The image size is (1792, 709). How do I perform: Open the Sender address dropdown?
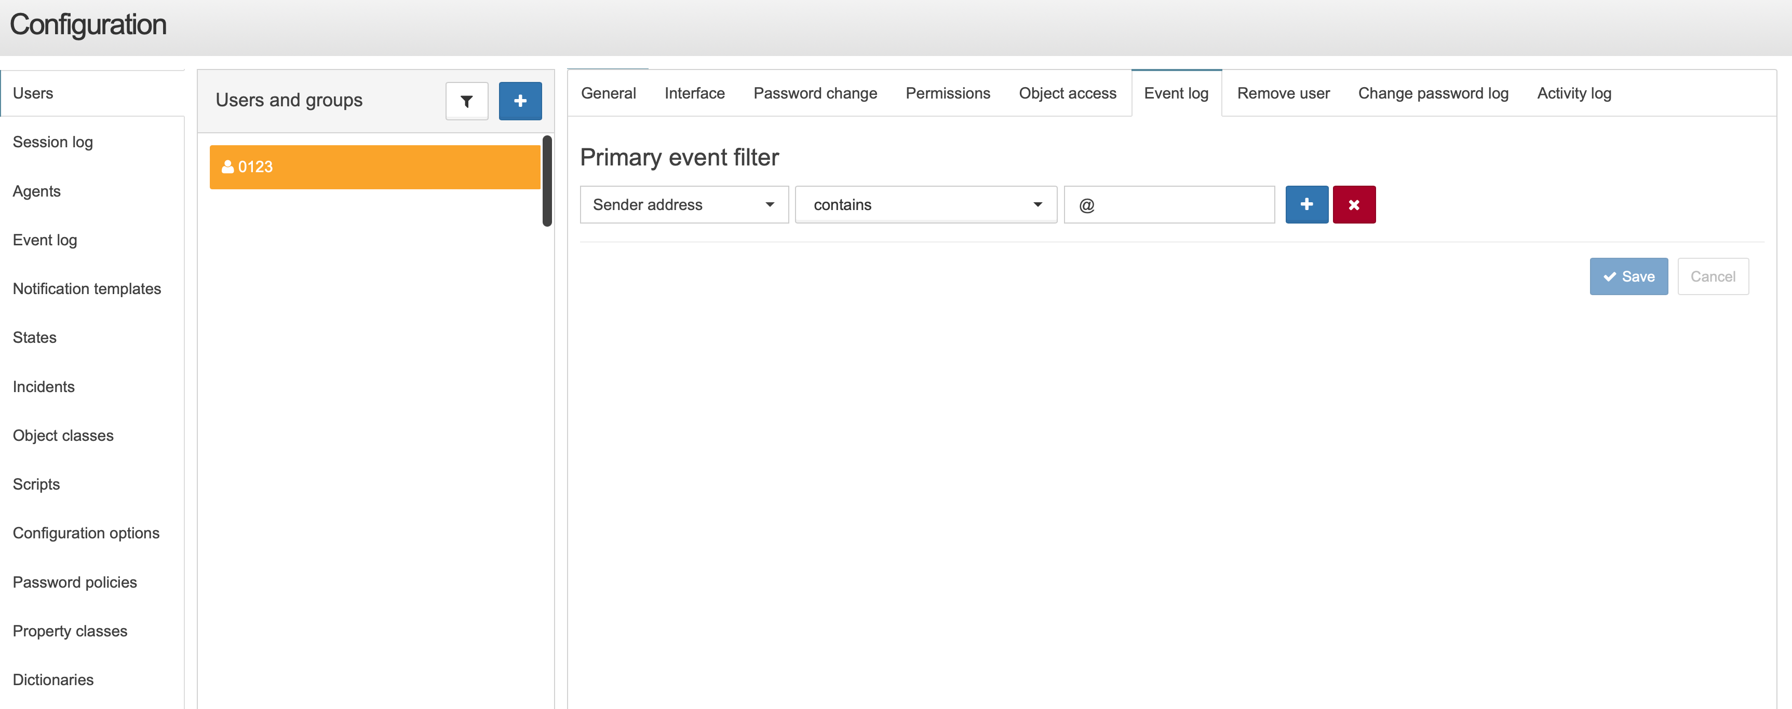point(684,204)
